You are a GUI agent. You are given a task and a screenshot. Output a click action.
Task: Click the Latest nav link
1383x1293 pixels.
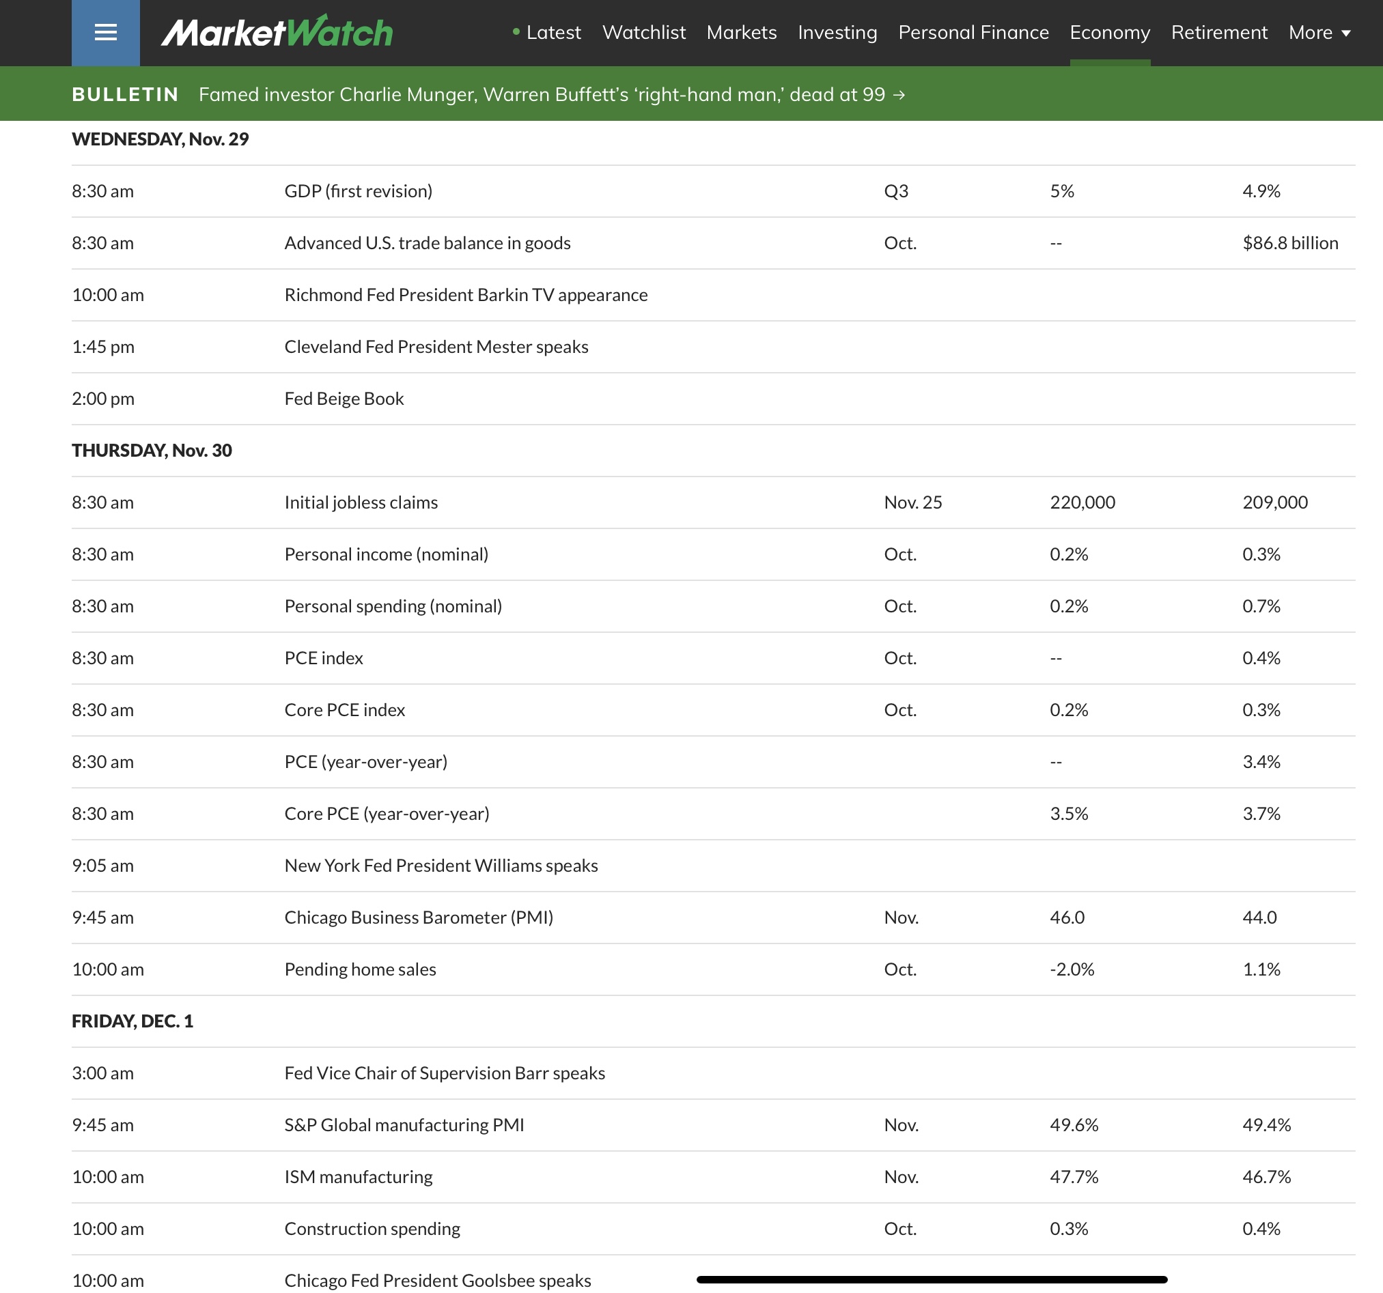[553, 33]
